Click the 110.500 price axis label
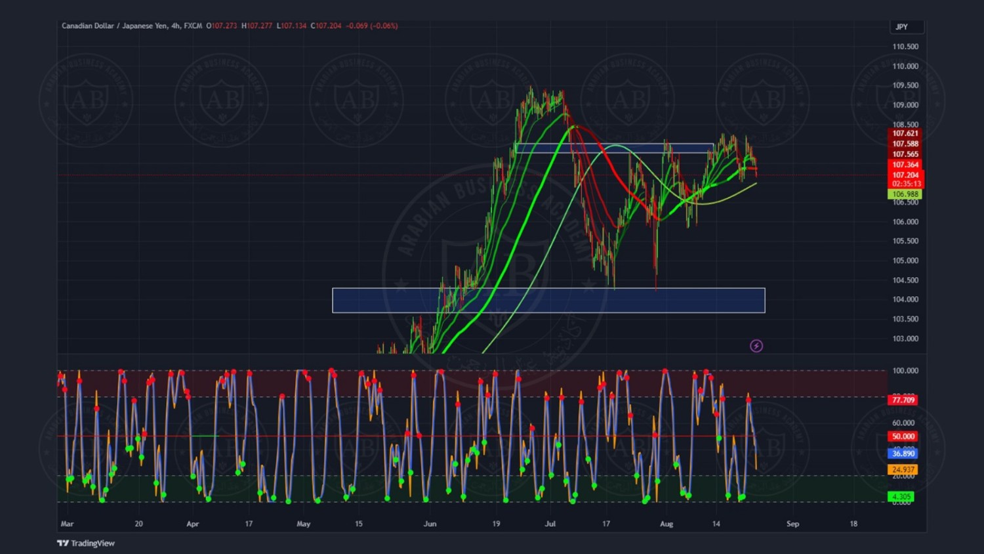Viewport: 984px width, 554px height. 905,47
